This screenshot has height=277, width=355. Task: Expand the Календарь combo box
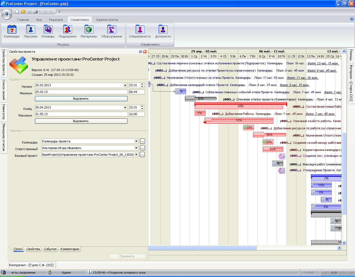[136, 141]
